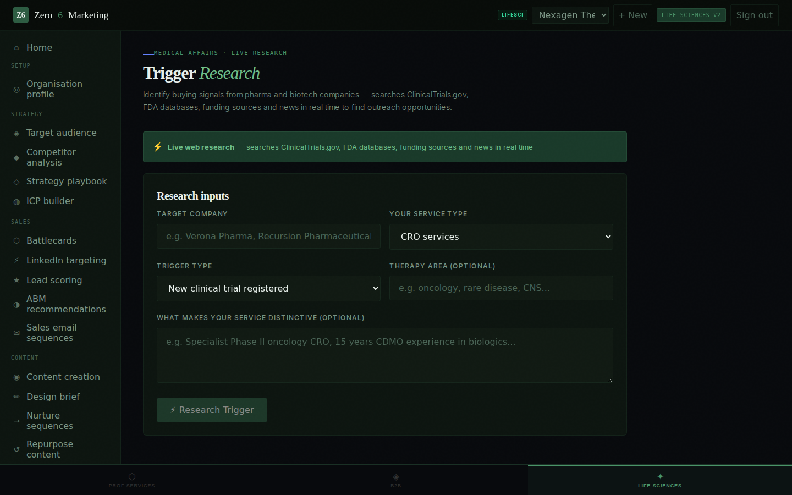The height and width of the screenshot is (495, 792).
Task: Click the Repurpose content refresh icon
Action: pyautogui.click(x=16, y=449)
